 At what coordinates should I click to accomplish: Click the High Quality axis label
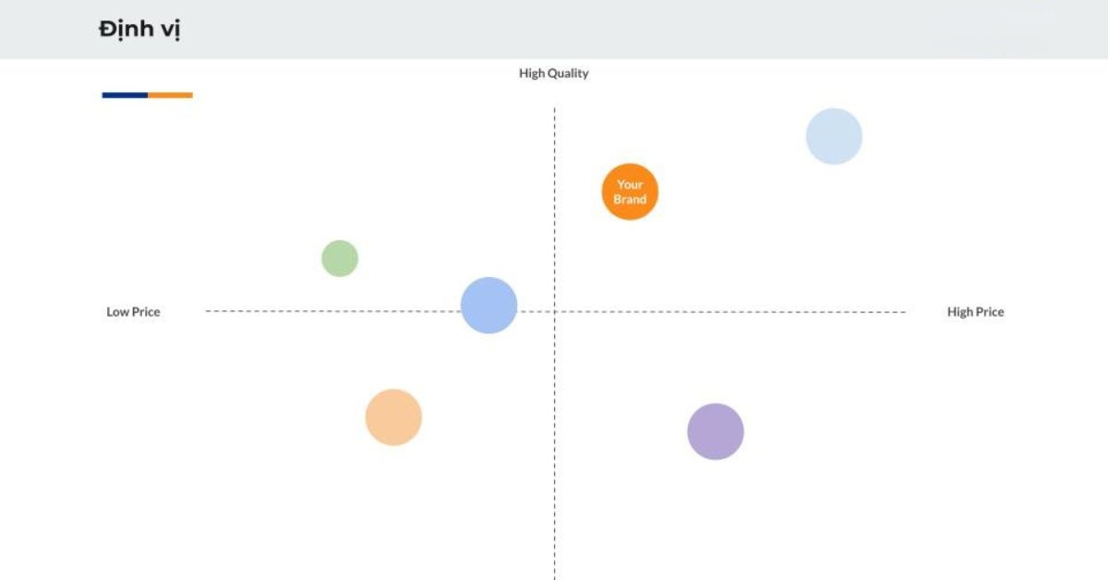pos(554,73)
